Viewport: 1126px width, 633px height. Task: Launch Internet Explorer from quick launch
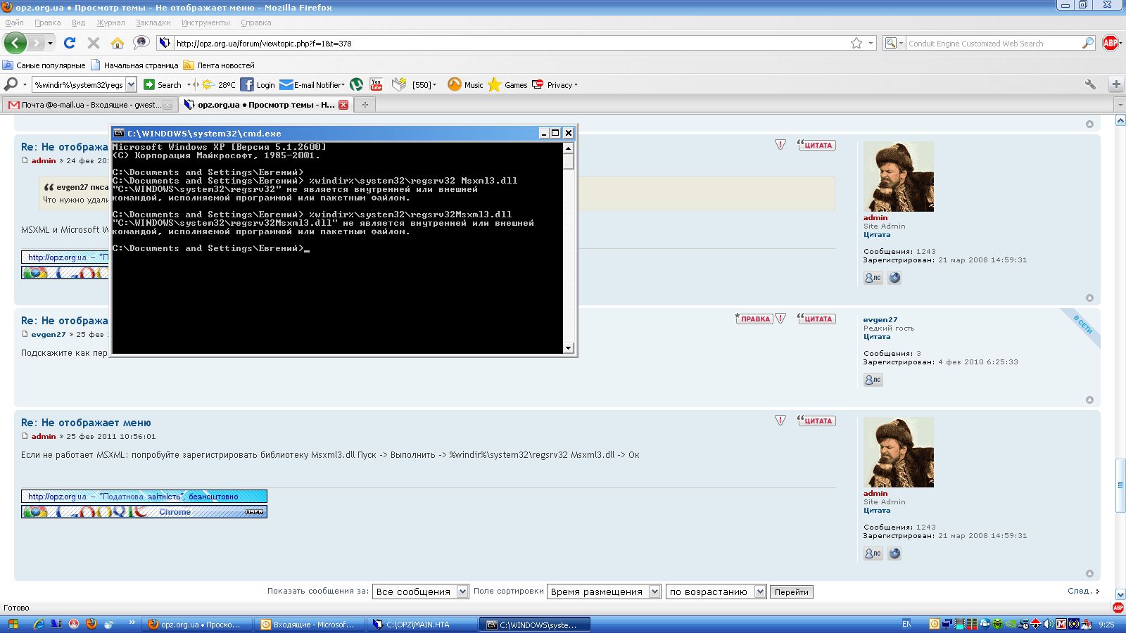tap(39, 624)
